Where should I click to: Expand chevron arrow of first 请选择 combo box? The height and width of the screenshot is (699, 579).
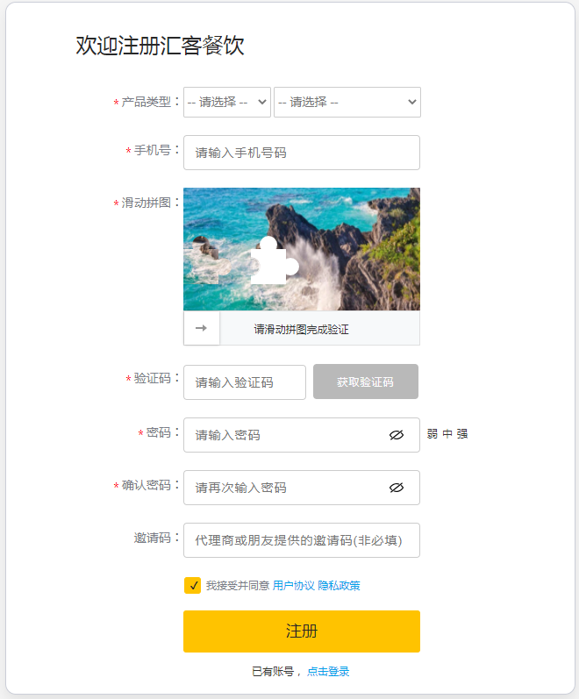pos(262,102)
